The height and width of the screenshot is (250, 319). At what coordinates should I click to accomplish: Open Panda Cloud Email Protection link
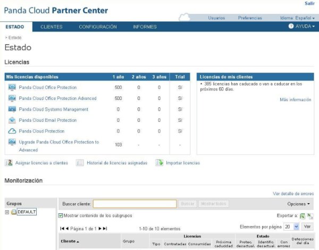pos(48,120)
